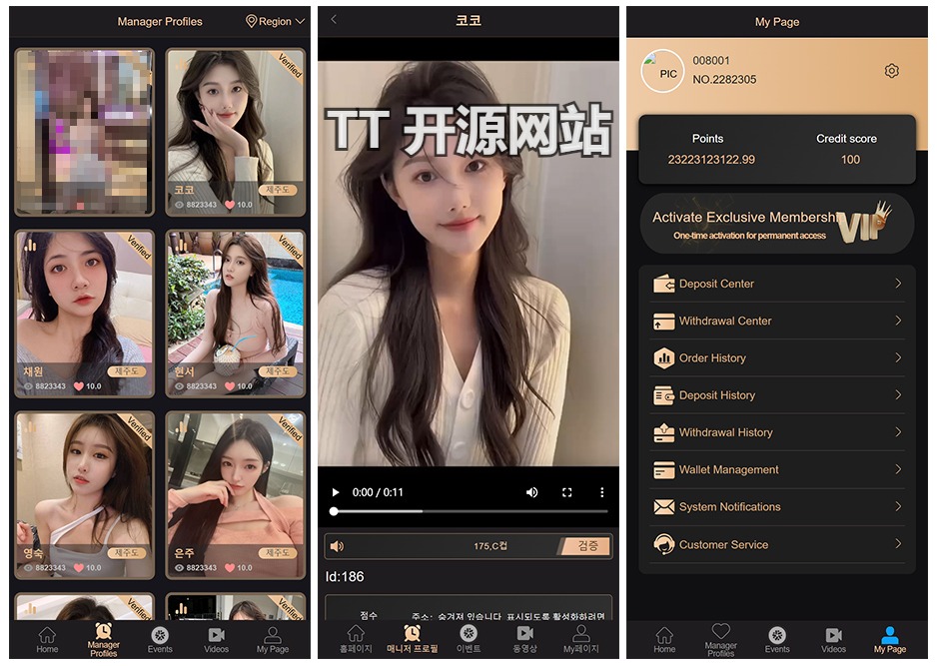Click the speaker icon in the 175,C컵 bar
This screenshot has height=666, width=937.
coord(337,546)
